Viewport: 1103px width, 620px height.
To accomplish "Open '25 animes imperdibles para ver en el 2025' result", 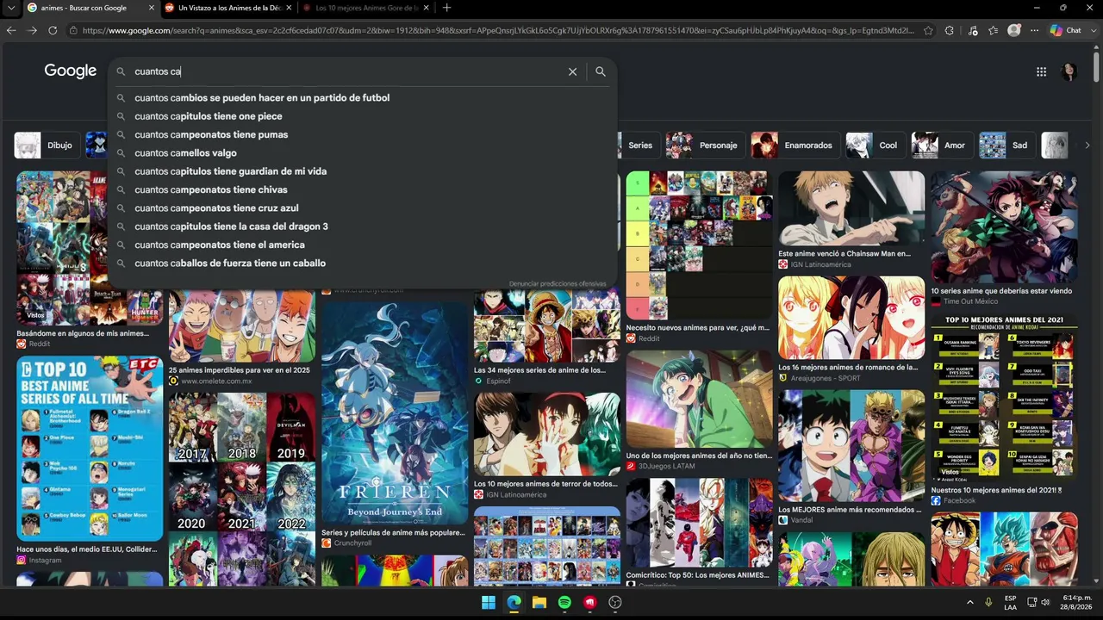I will (240, 370).
